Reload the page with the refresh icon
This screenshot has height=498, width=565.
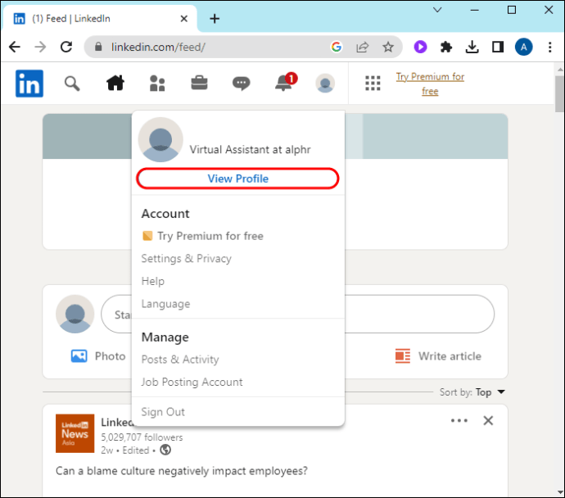tap(66, 47)
